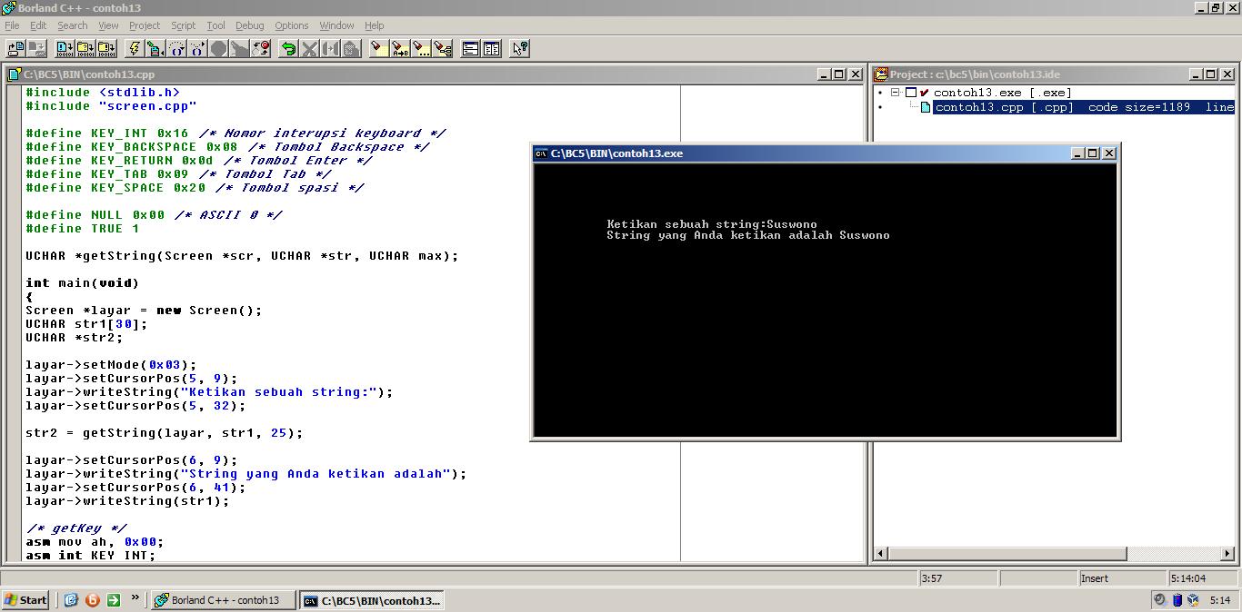The height and width of the screenshot is (612, 1242).
Task: Click the Insert mode status bar cell
Action: click(x=1121, y=578)
